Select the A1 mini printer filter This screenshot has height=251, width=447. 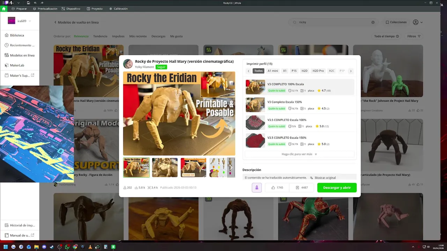273,71
